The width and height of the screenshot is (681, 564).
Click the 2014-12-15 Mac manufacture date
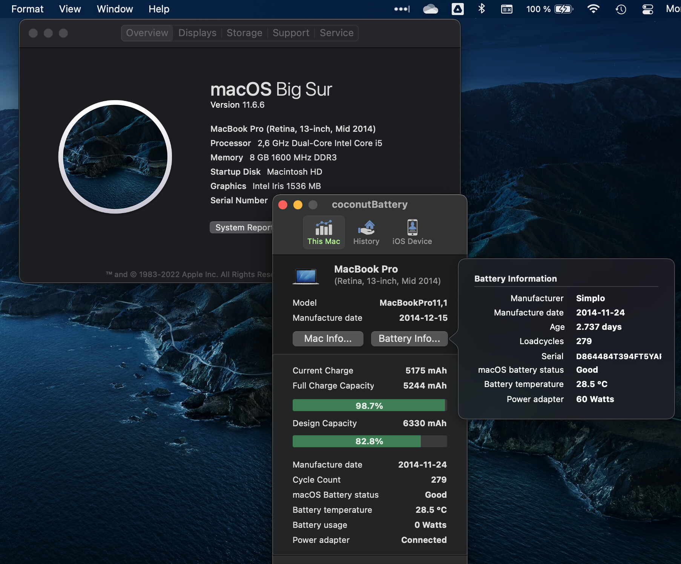(423, 318)
